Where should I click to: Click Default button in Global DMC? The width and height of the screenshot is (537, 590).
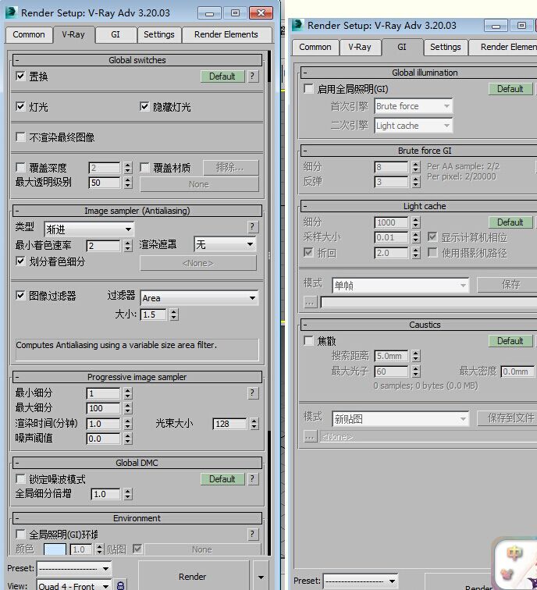[222, 479]
